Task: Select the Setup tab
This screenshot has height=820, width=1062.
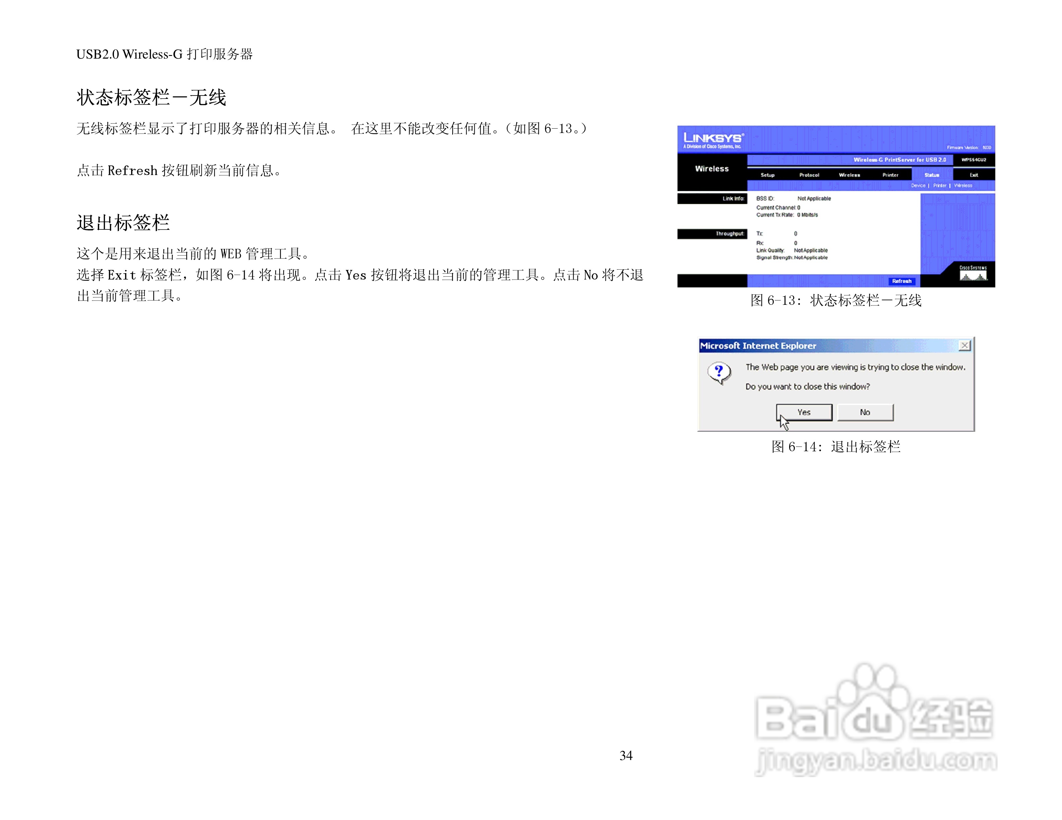Action: click(x=768, y=175)
